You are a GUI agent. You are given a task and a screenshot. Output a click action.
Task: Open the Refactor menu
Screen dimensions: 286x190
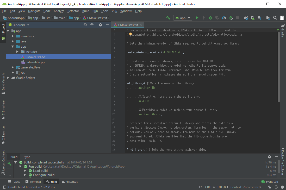[x=73, y=11]
